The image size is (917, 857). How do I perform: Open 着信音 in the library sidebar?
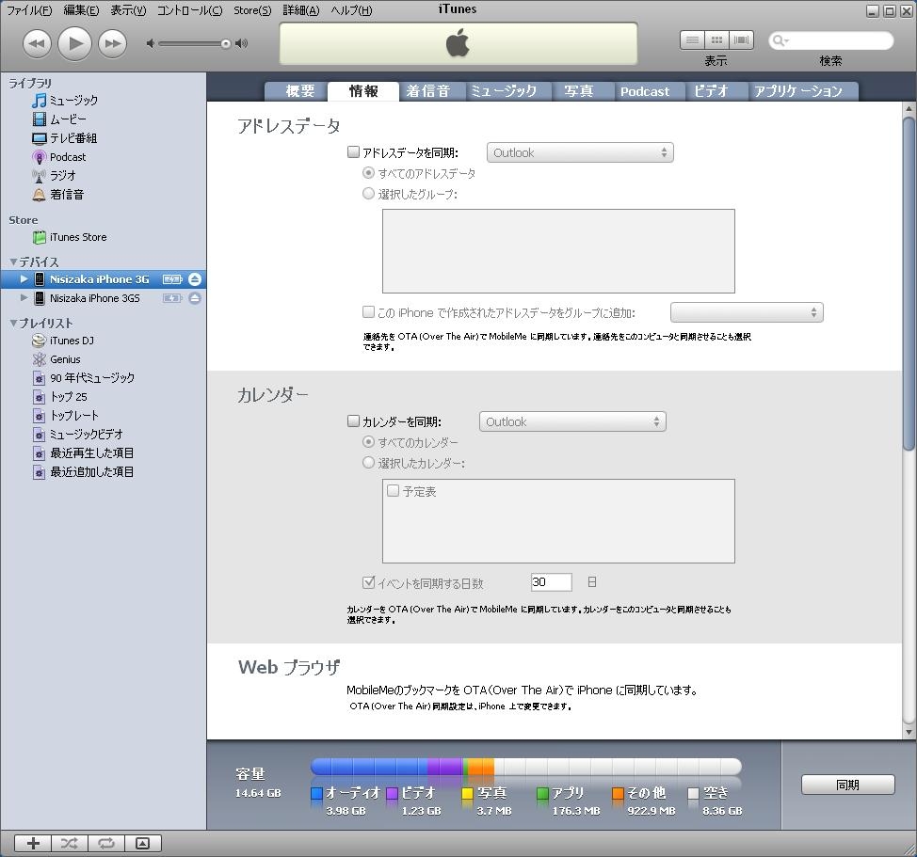tap(66, 194)
